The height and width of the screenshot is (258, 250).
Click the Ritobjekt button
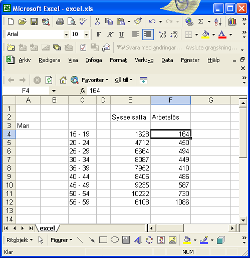point(20,240)
